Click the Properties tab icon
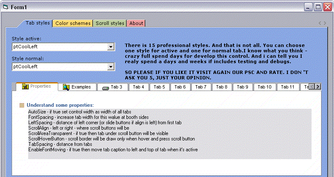The image size is (334, 177). 25,86
